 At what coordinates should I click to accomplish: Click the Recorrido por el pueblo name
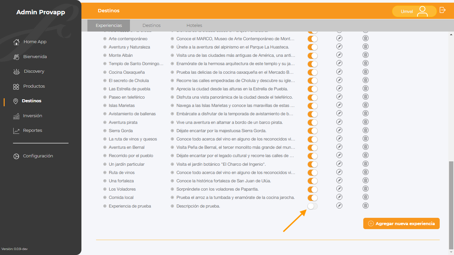131,155
